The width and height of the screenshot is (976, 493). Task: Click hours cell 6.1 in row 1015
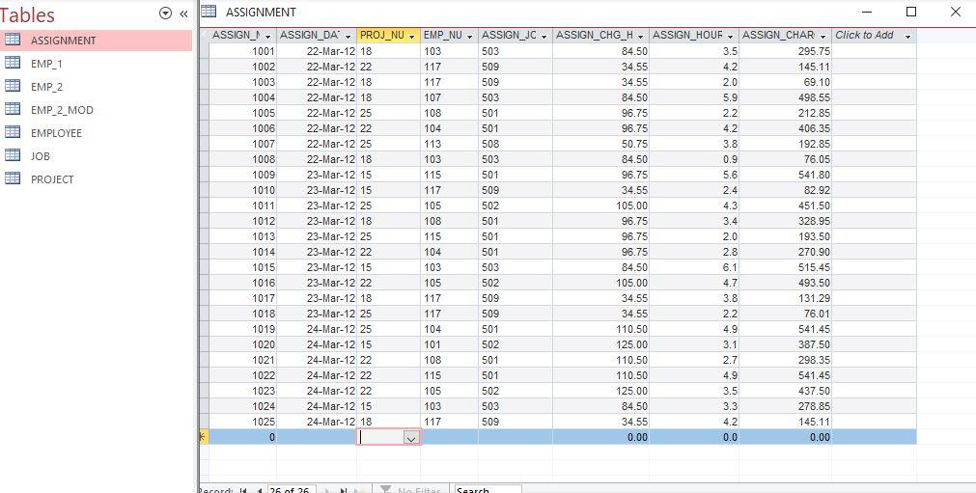[695, 267]
